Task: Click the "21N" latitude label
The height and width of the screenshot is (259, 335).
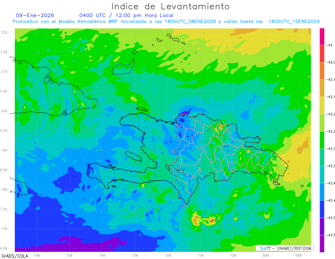Action: point(4,72)
